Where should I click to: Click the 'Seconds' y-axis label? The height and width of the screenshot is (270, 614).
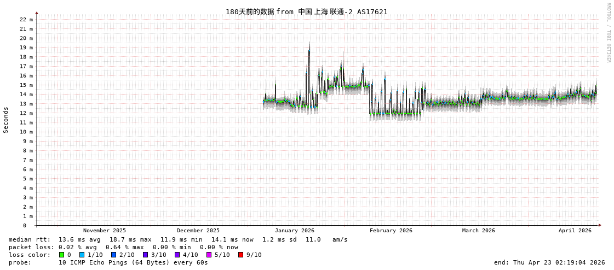pos(6,120)
